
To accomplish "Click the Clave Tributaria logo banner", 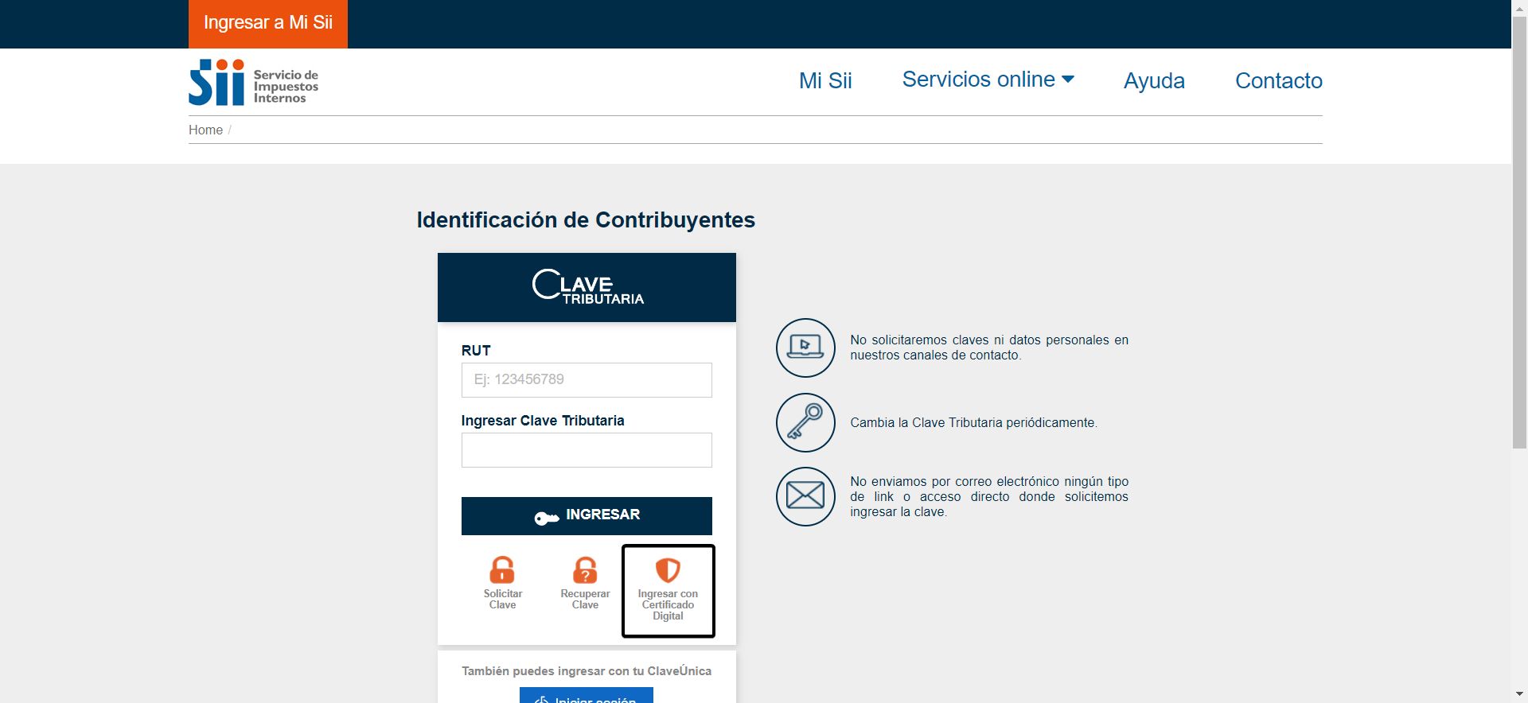I will pyautogui.click(x=587, y=287).
